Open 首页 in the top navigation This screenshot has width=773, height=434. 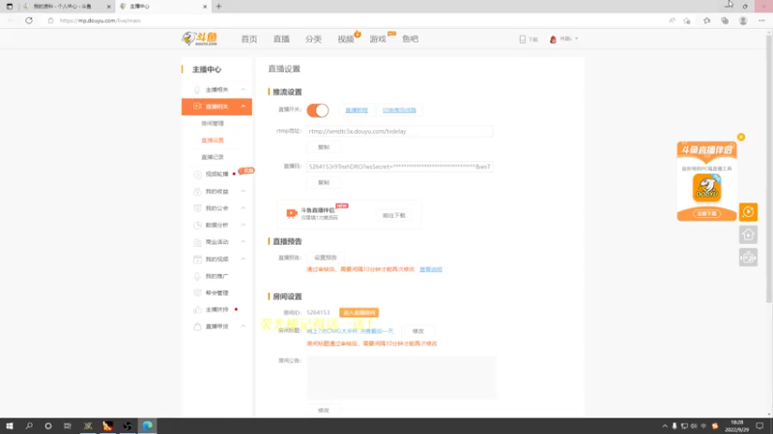[x=249, y=39]
